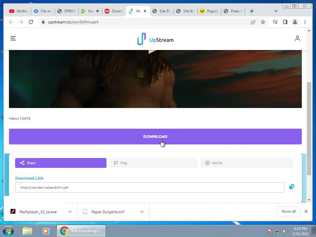This screenshot has width=316, height=237.
Task: Click the Flag button
Action: pyautogui.click(x=153, y=163)
